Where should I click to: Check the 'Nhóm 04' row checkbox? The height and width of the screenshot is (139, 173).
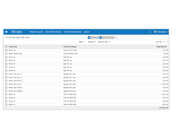[6, 67]
